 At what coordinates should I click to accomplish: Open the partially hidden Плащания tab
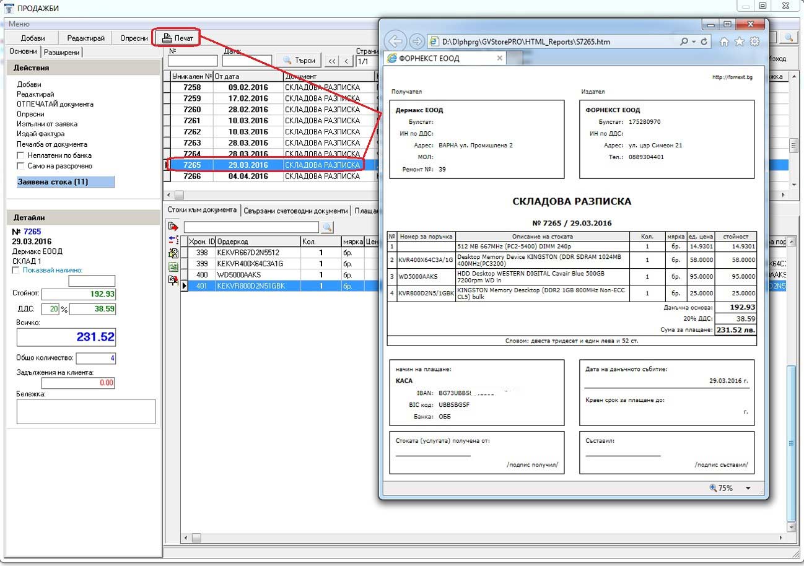[x=366, y=211]
